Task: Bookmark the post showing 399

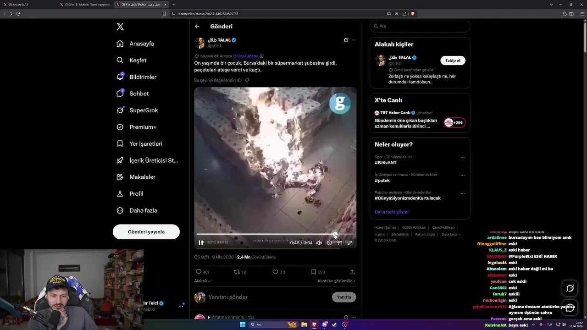Action: (314, 272)
